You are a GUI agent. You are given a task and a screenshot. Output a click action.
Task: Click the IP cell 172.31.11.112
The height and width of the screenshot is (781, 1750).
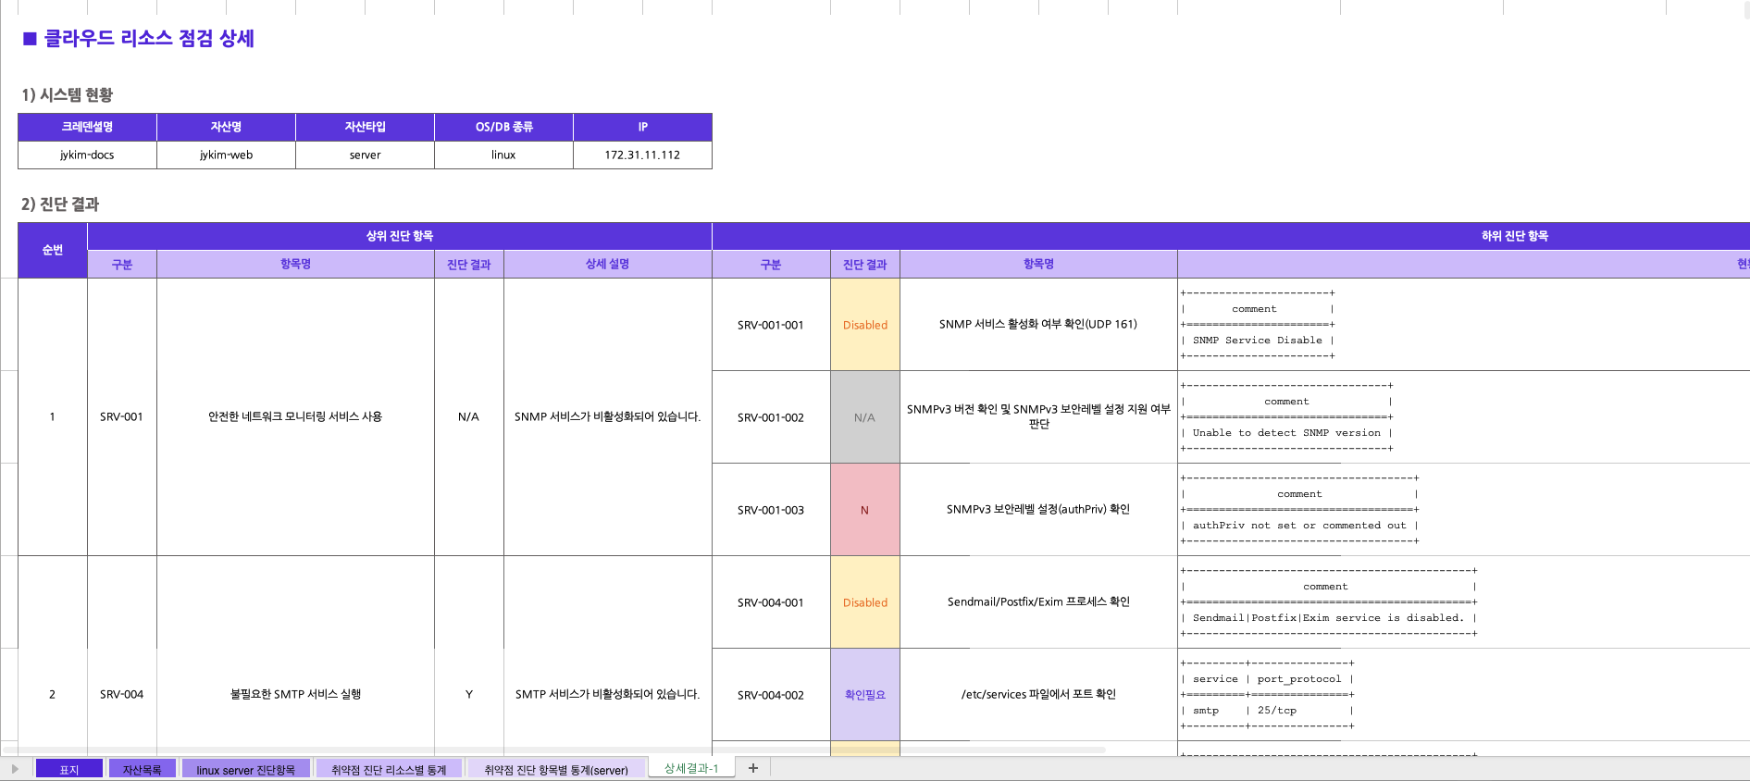642,155
